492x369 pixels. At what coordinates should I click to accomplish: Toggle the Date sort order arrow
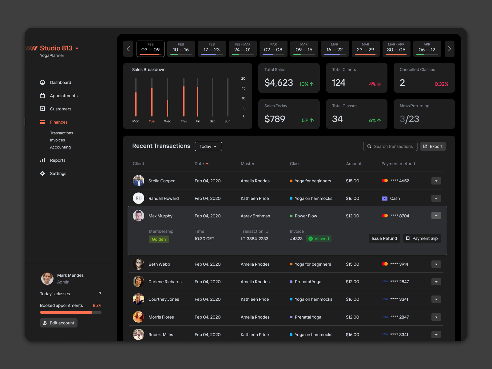(208, 164)
